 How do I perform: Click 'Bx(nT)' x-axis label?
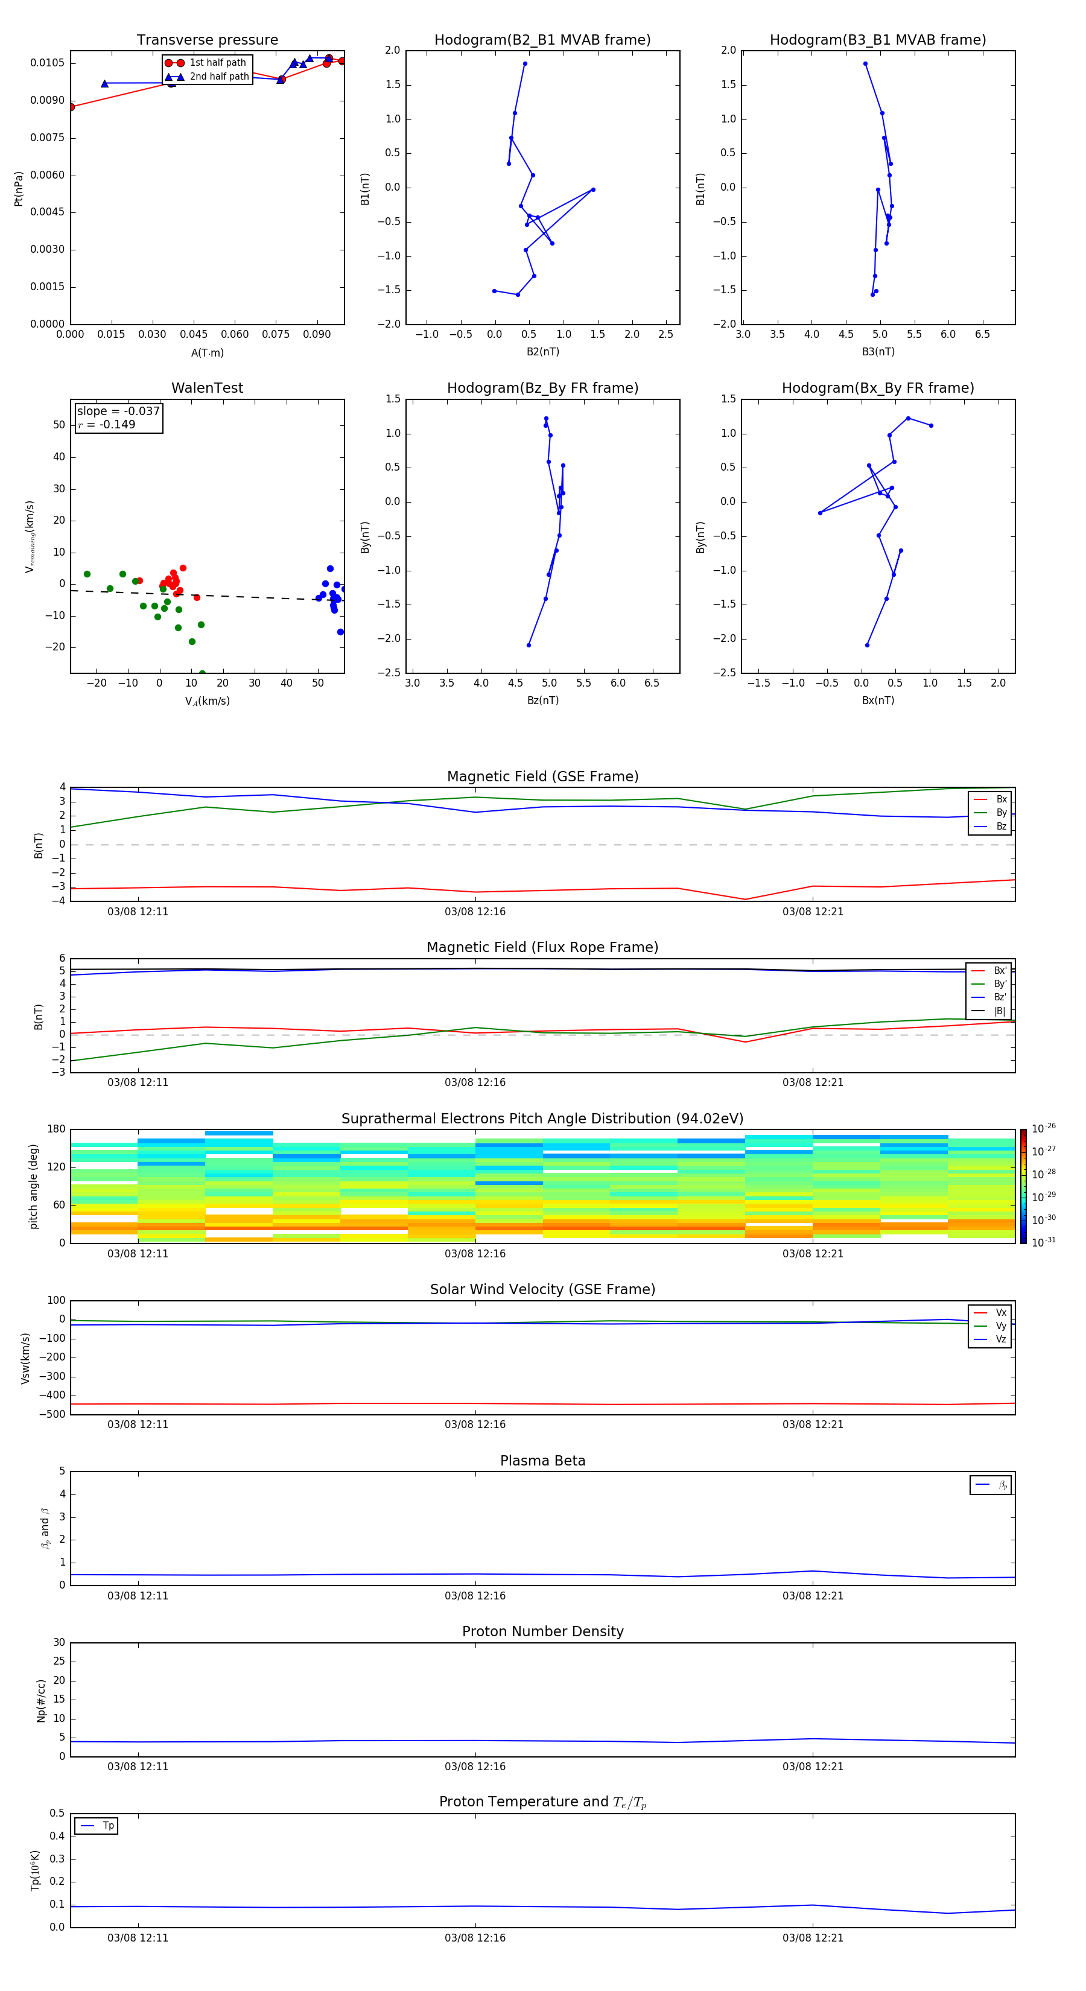click(x=878, y=700)
